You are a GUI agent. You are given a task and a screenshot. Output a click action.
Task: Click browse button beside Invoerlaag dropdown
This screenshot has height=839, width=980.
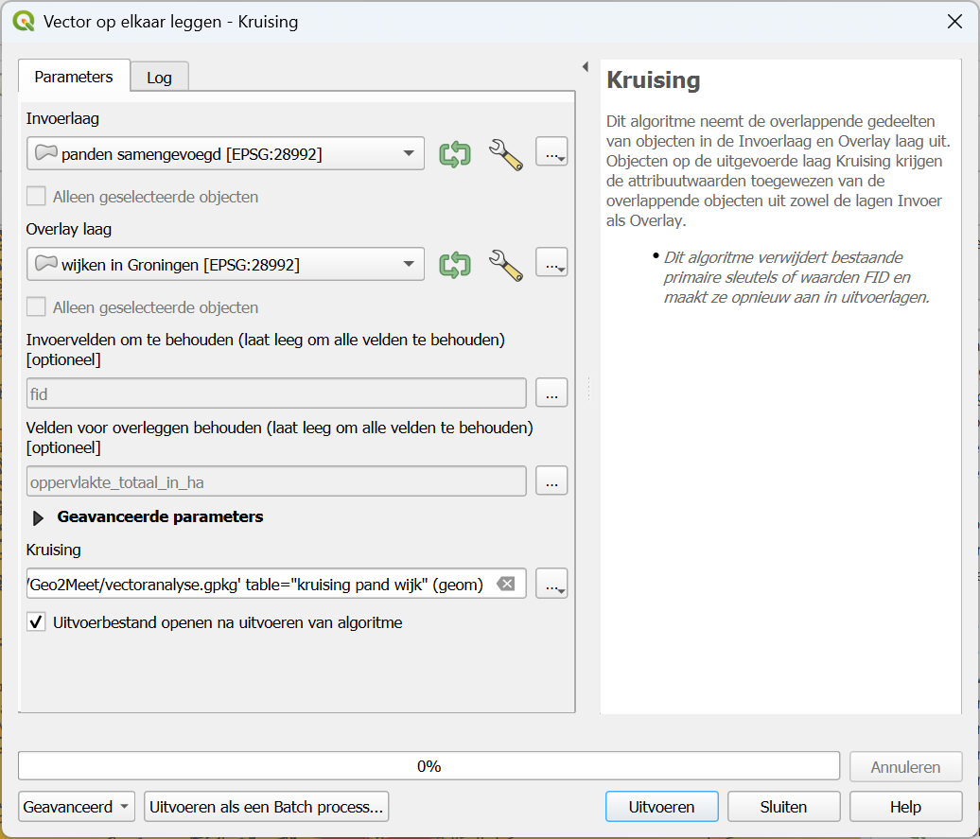551,153
